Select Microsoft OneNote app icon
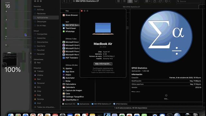Image resolution: width=206 pixels, height=116 pixels. coord(64,45)
